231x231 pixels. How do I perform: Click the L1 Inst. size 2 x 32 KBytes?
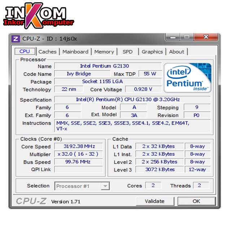[160, 154]
